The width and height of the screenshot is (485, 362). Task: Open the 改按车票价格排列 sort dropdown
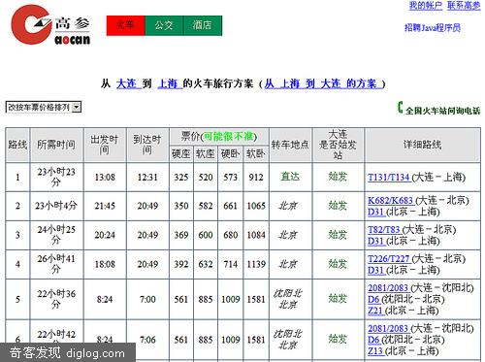coord(44,108)
